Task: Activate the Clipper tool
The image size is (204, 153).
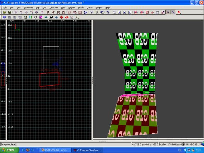Action: pyautogui.click(x=85, y=12)
